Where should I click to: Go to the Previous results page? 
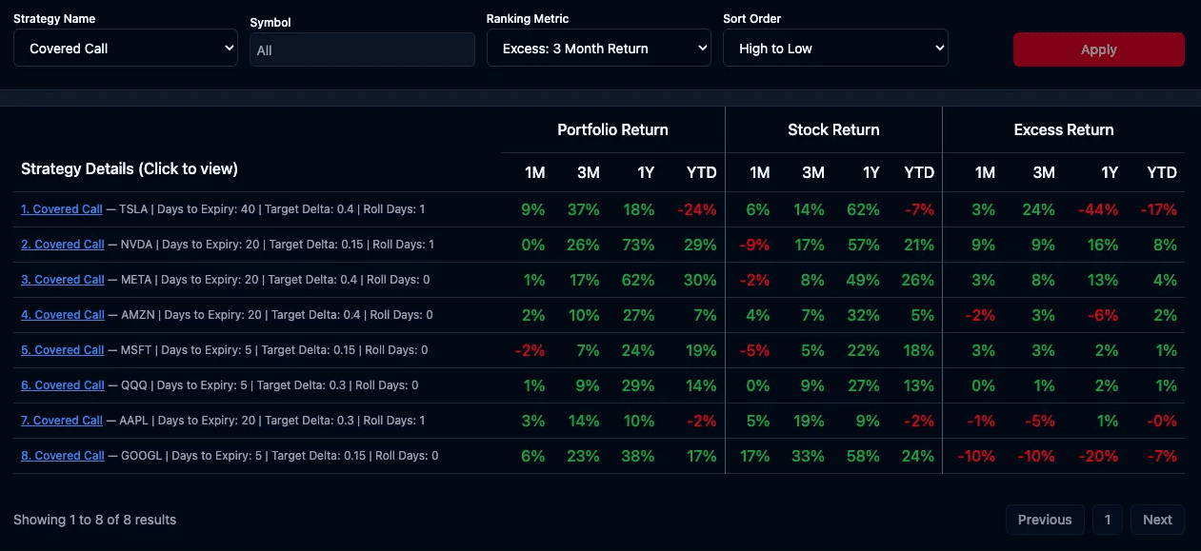[1045, 520]
